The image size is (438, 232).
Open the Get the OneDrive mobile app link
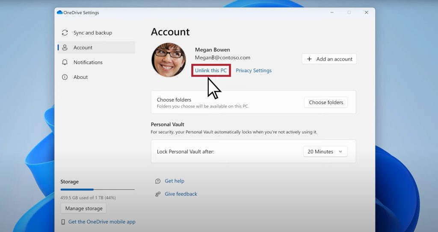coord(102,222)
